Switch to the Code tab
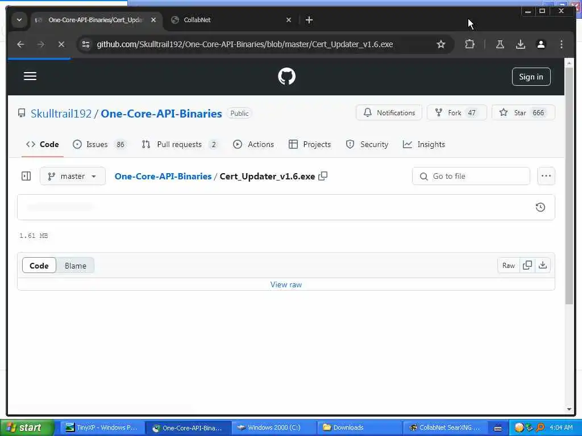 (42, 144)
